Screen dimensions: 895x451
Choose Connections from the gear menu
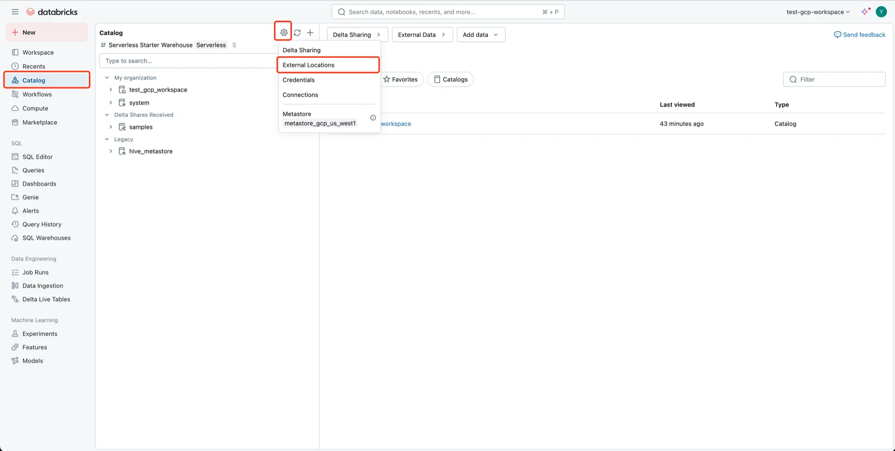coord(300,95)
